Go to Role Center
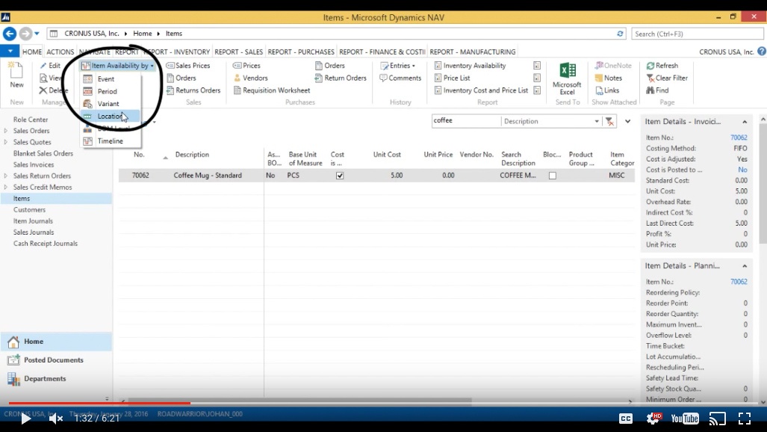Viewport: 767px width, 432px height. [31, 120]
